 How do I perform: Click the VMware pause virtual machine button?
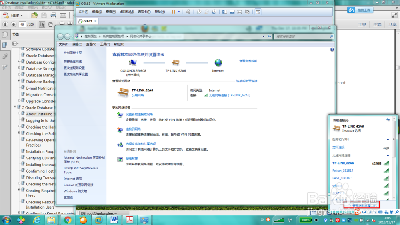click(x=173, y=12)
